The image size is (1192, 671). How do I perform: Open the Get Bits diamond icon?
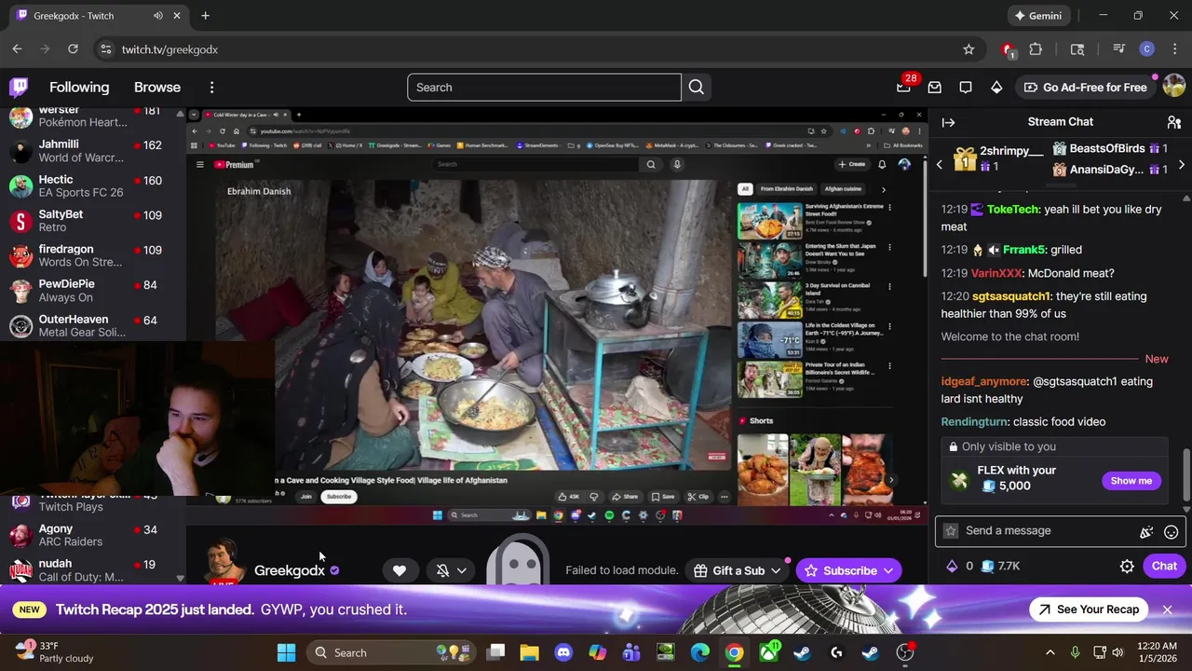[996, 88]
